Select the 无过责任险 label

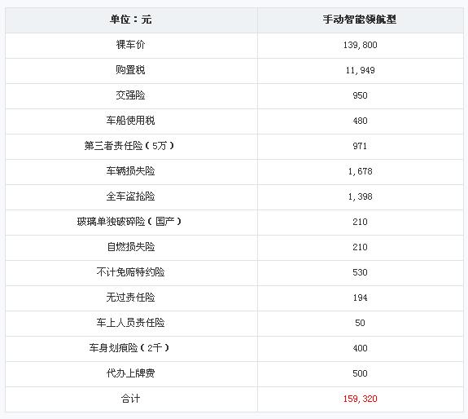(x=131, y=298)
